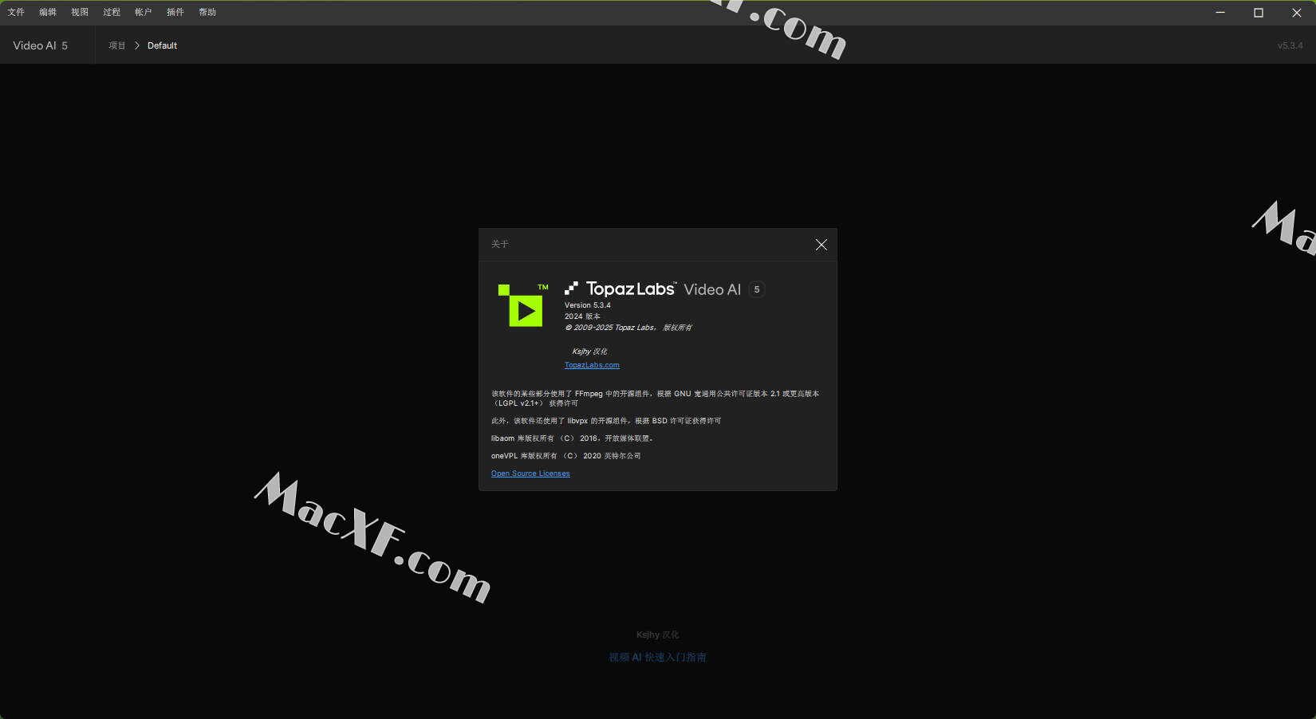The height and width of the screenshot is (719, 1316).
Task: Click the Default breadcrumb item
Action: tap(162, 45)
